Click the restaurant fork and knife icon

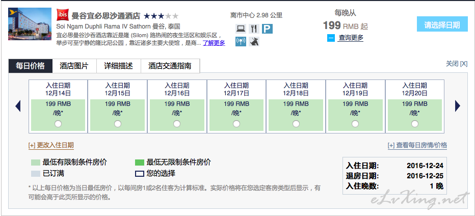(x=254, y=29)
